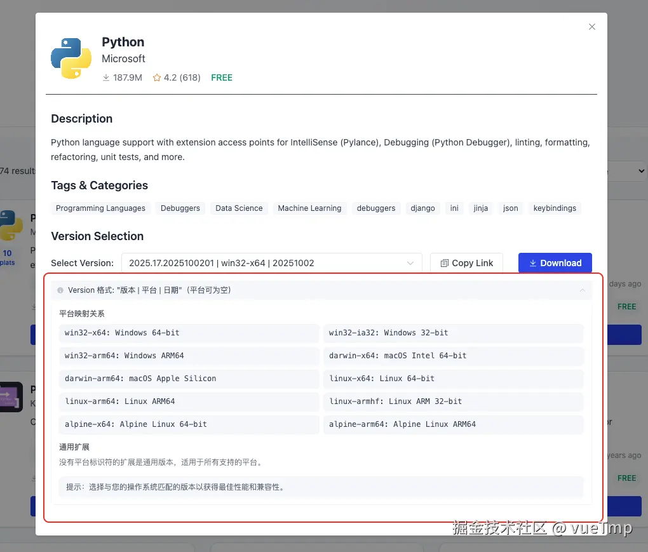Click the 4.2 (618) rating text
The width and height of the screenshot is (648, 552).
[182, 77]
